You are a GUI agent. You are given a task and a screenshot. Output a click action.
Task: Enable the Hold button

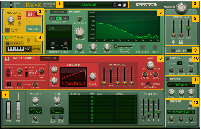[155, 47]
